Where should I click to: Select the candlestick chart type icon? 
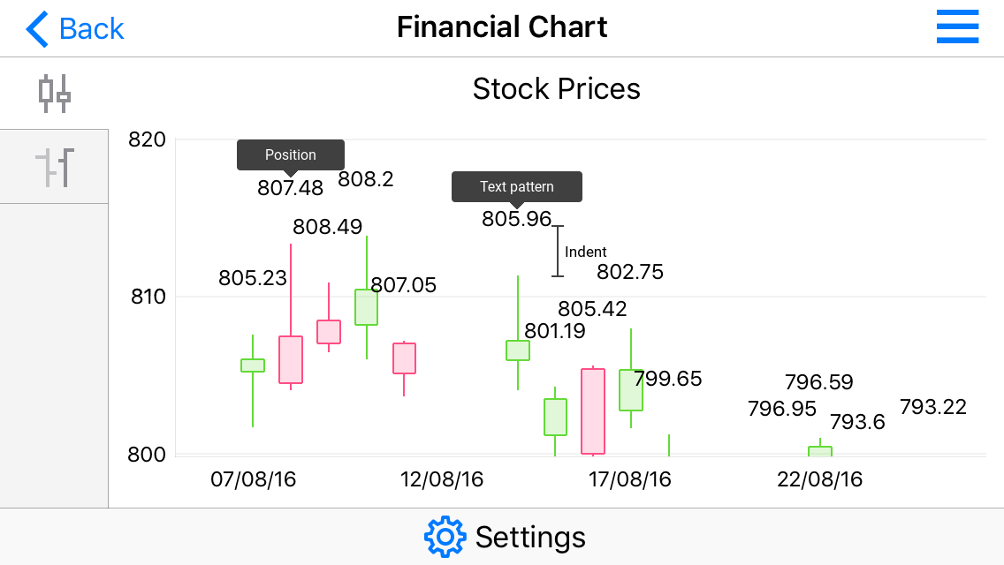(53, 92)
